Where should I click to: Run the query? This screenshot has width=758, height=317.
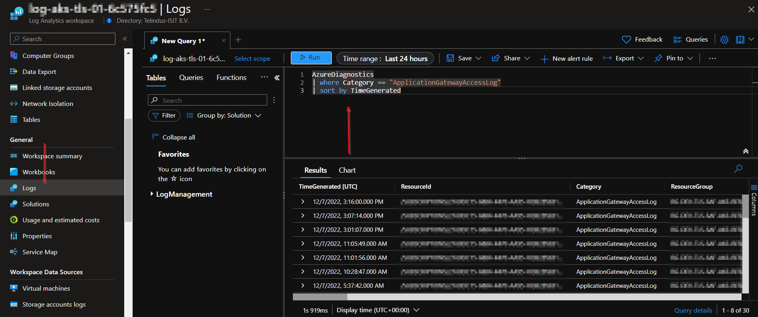click(x=311, y=58)
